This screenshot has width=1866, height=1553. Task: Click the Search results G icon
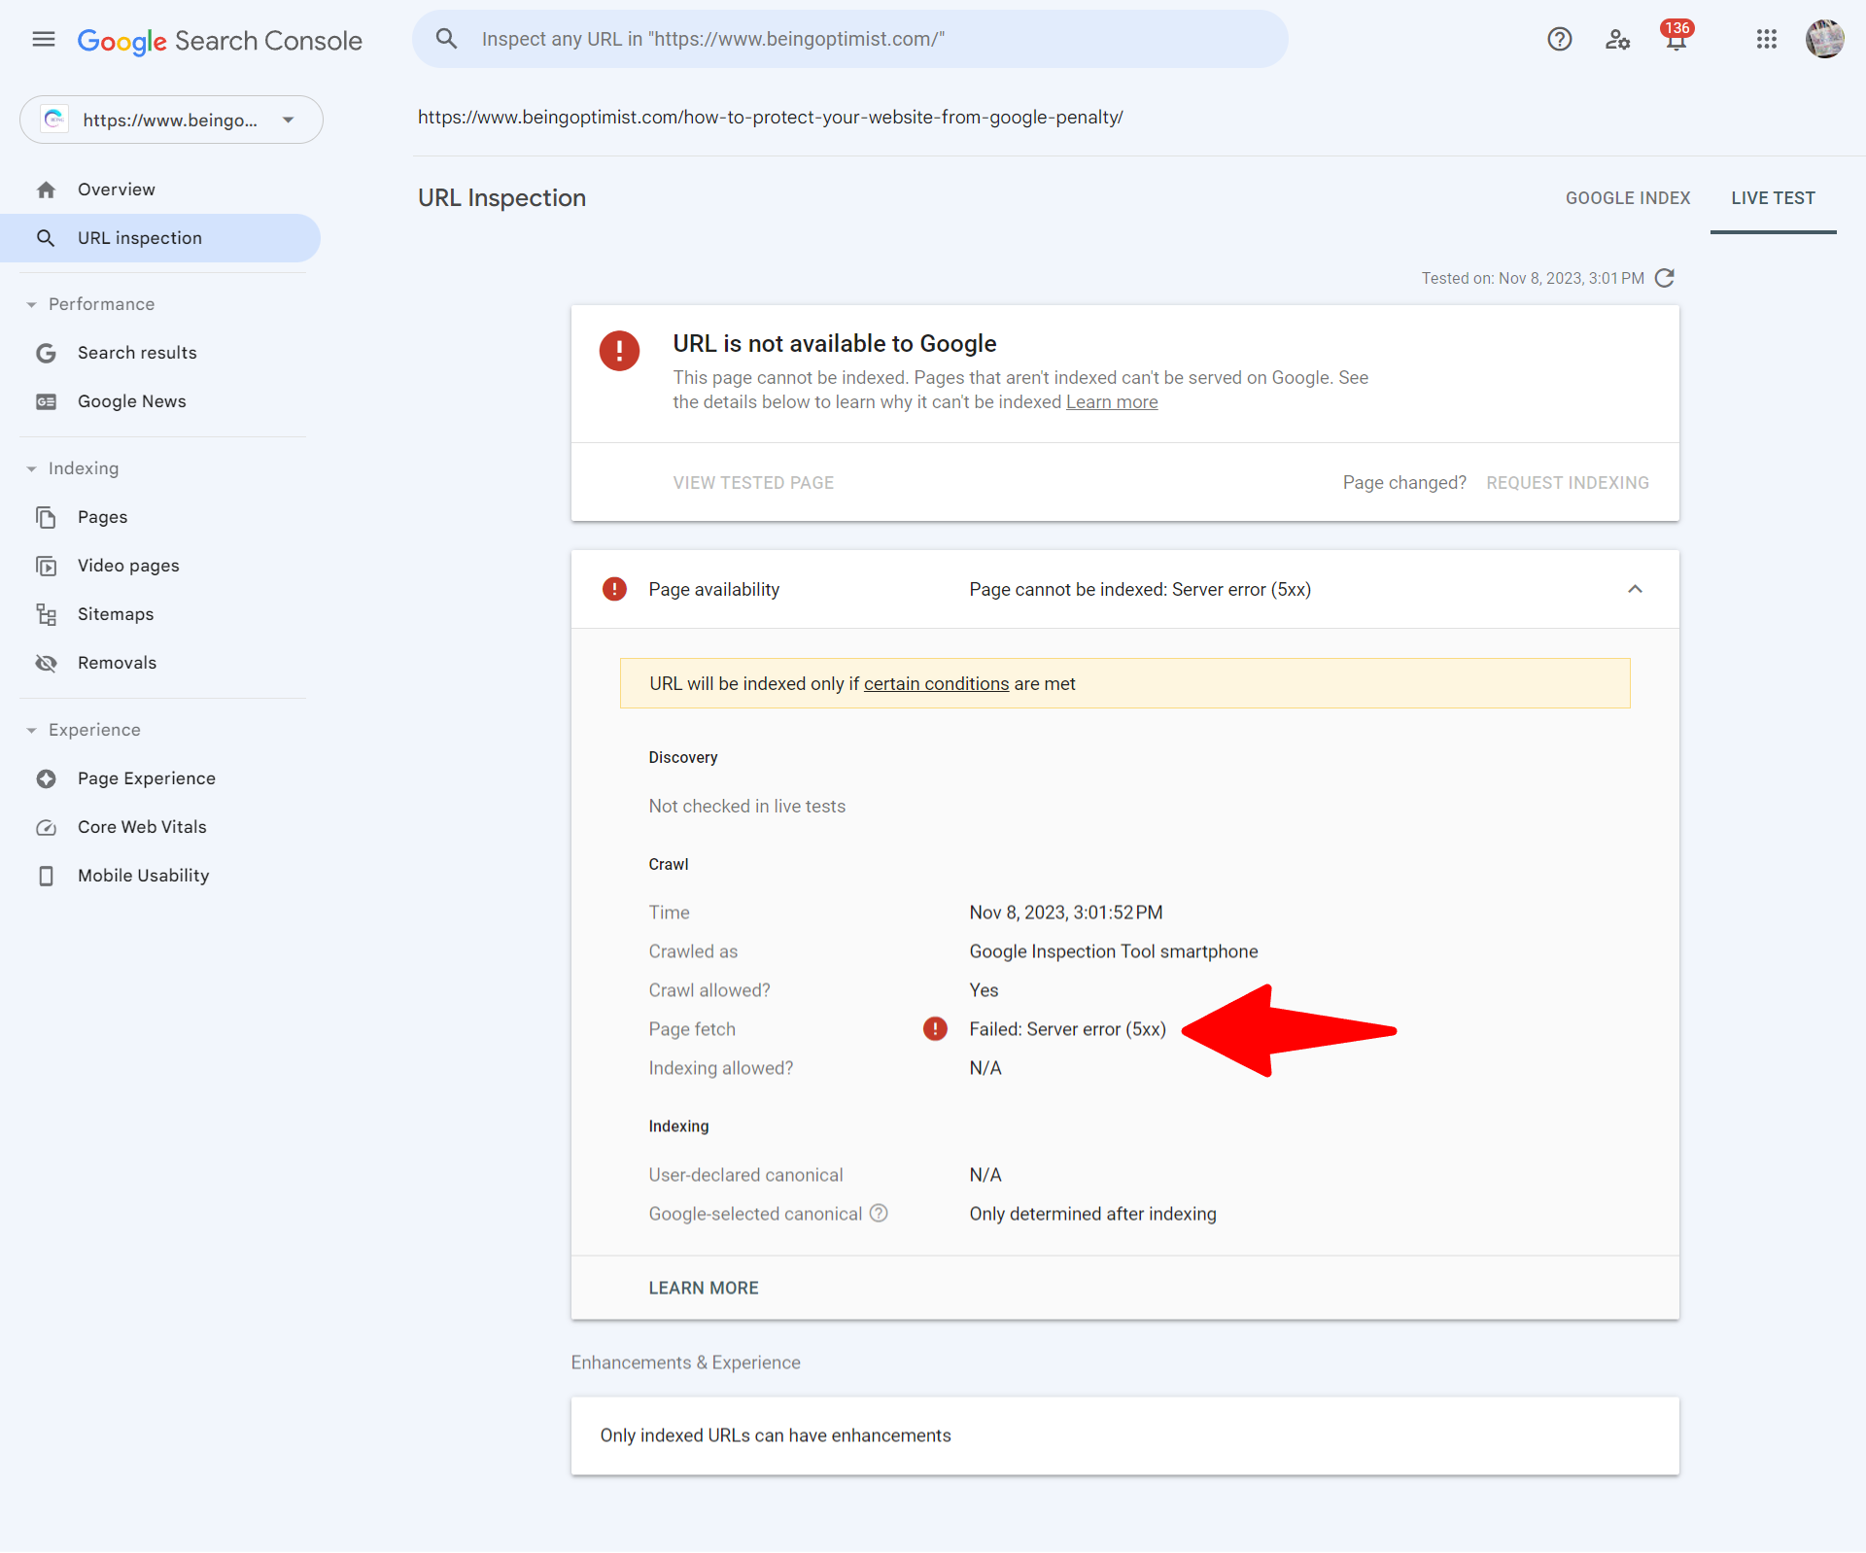(46, 353)
